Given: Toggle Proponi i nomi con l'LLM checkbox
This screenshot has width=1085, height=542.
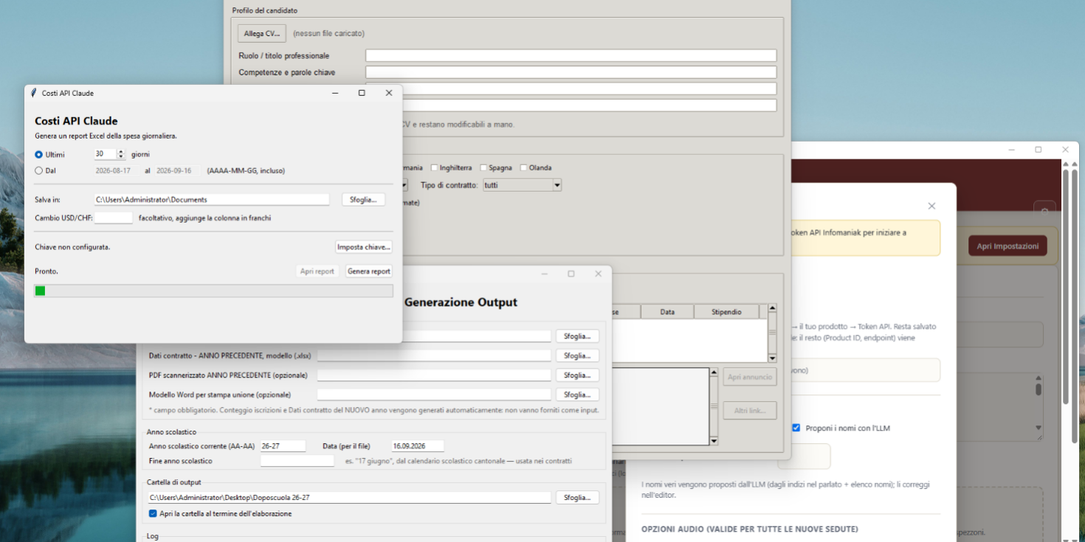Looking at the screenshot, I should point(796,428).
